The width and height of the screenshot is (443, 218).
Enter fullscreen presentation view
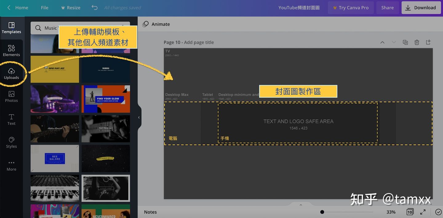423,212
